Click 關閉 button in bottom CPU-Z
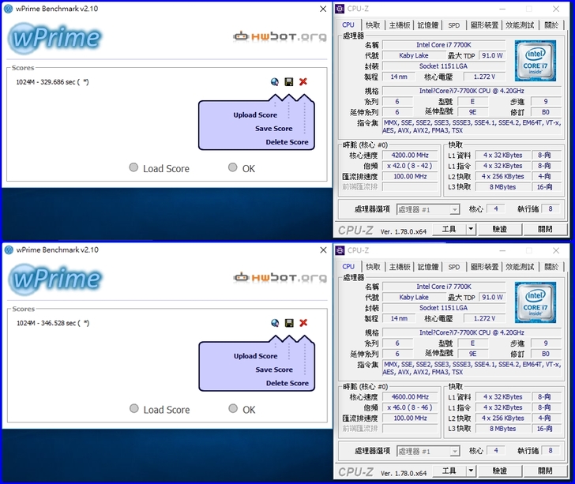Viewport: 575px width, 484px height. pyautogui.click(x=545, y=471)
